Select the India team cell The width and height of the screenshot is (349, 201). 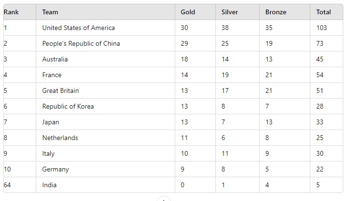[x=49, y=185]
